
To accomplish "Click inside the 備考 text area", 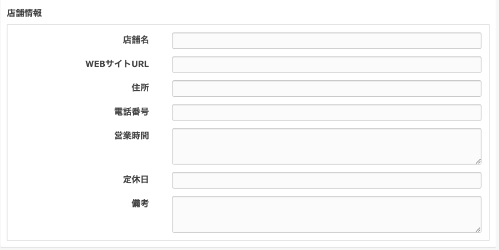I will tap(327, 214).
